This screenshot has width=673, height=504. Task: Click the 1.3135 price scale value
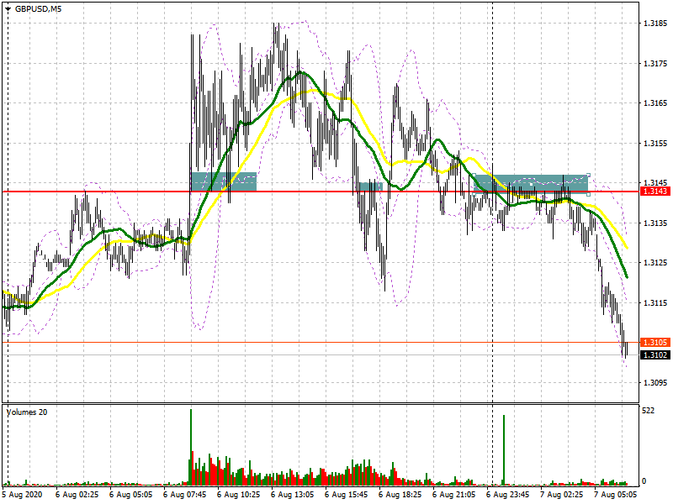[x=655, y=223]
